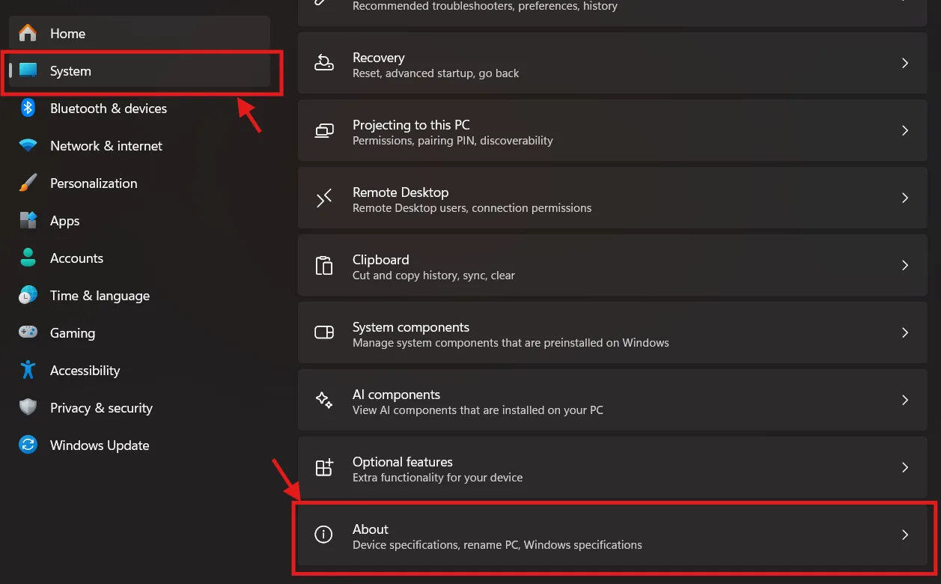Select the Network Wi-Fi icon
Image resolution: width=941 pixels, height=584 pixels.
click(28, 145)
